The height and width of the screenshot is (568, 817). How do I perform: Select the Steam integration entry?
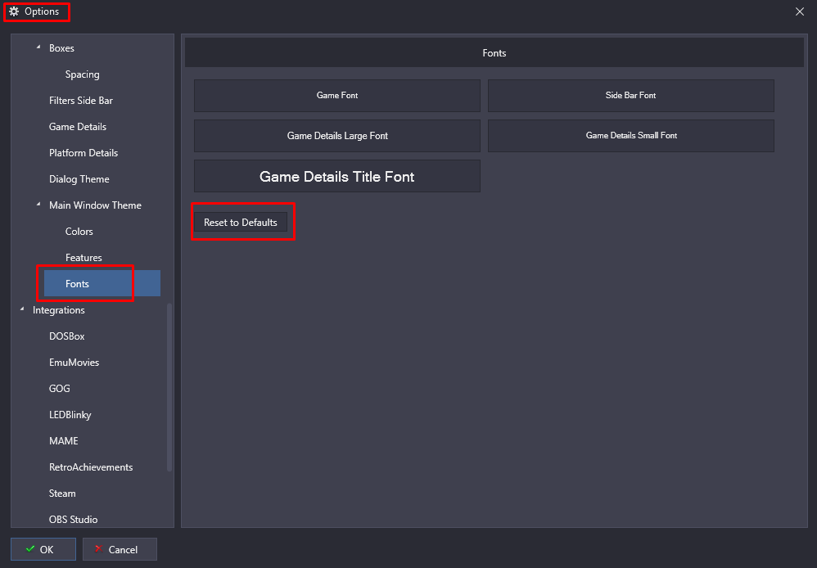coord(62,493)
